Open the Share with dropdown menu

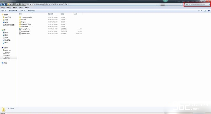coord(22,11)
